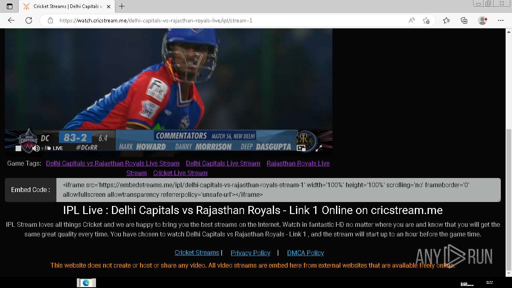Open the DMCA Policy page
This screenshot has height=288, width=512.
point(306,253)
